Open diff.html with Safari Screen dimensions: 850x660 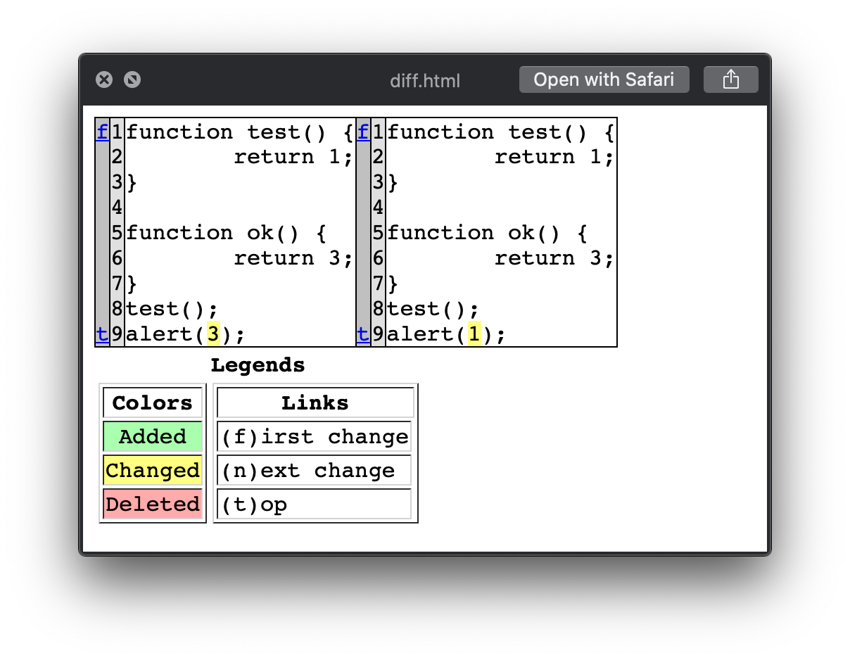604,80
